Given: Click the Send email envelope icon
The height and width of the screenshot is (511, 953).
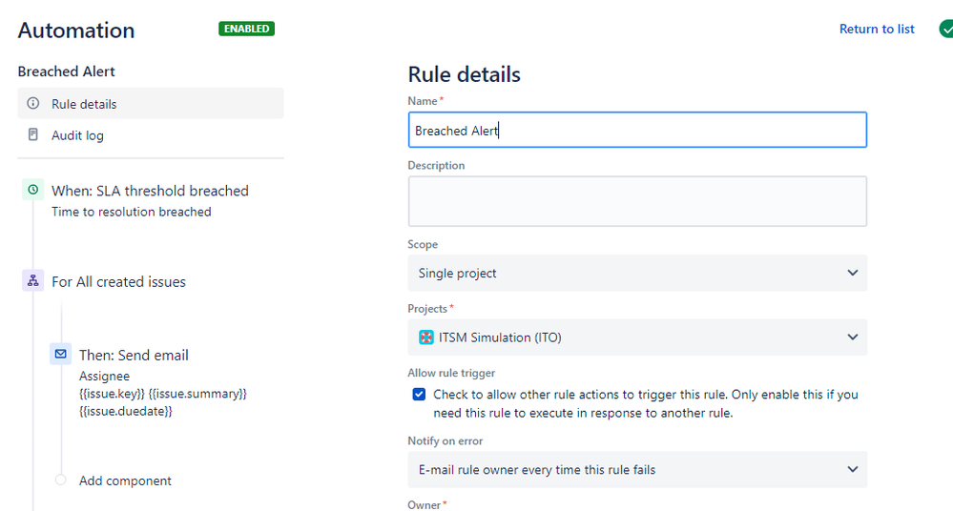Looking at the screenshot, I should 60,354.
